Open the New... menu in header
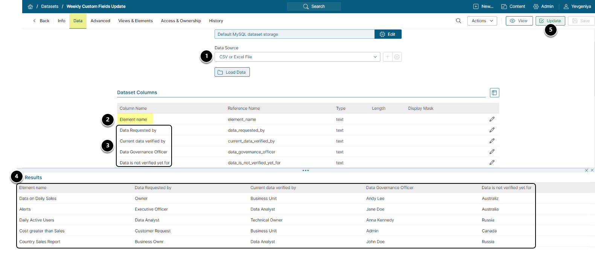Viewport: 595px width, 253px height. (483, 6)
